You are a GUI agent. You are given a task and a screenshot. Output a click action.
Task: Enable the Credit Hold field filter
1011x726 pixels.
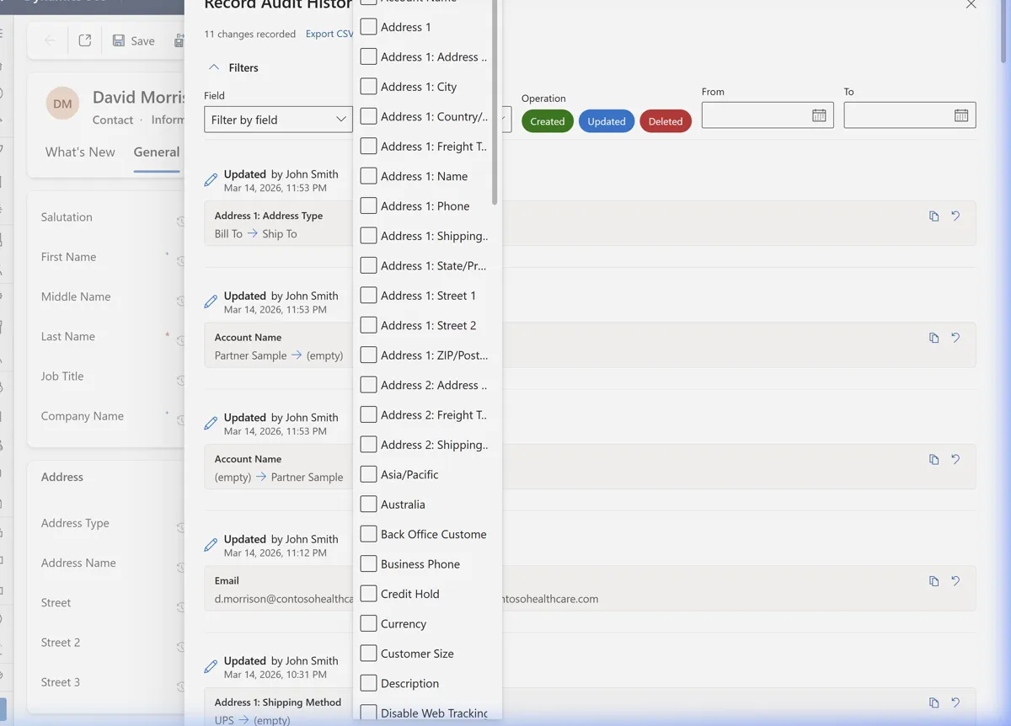pyautogui.click(x=368, y=593)
